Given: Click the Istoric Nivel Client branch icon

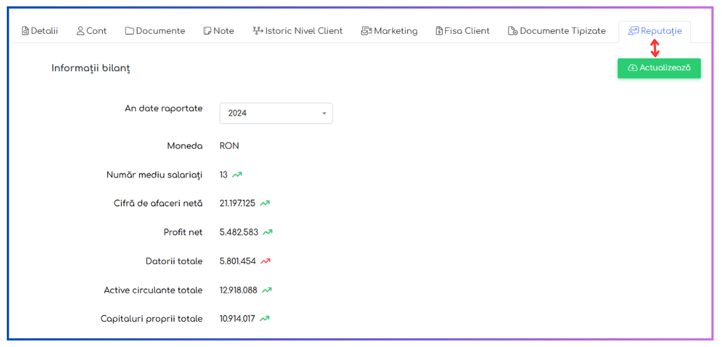Looking at the screenshot, I should [x=258, y=31].
